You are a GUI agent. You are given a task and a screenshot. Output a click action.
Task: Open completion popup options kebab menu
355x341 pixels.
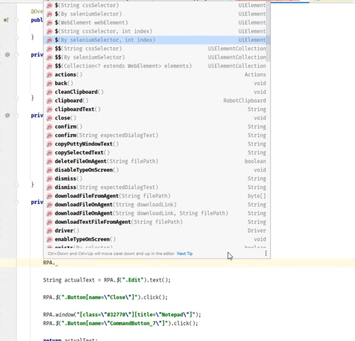266,253
